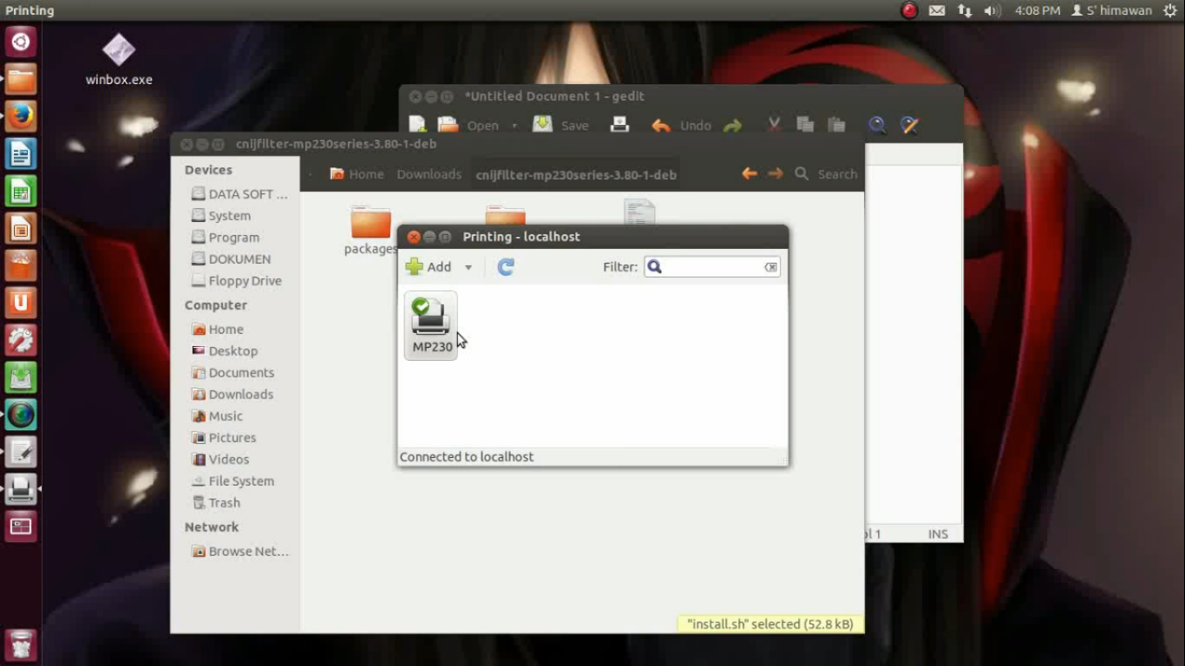Open Browse Network in sidebar
The image size is (1185, 666).
point(240,552)
